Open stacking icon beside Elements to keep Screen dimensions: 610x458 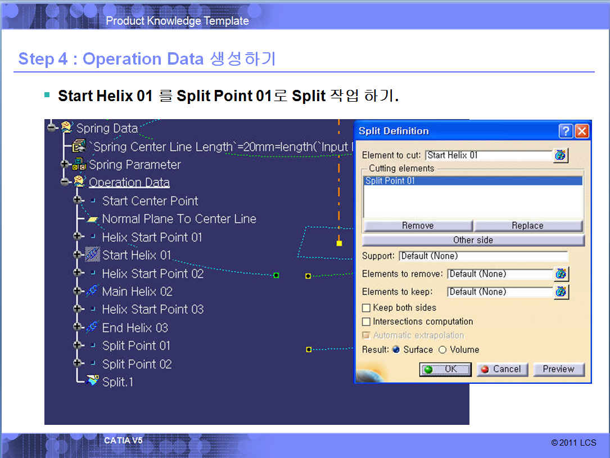tap(561, 292)
